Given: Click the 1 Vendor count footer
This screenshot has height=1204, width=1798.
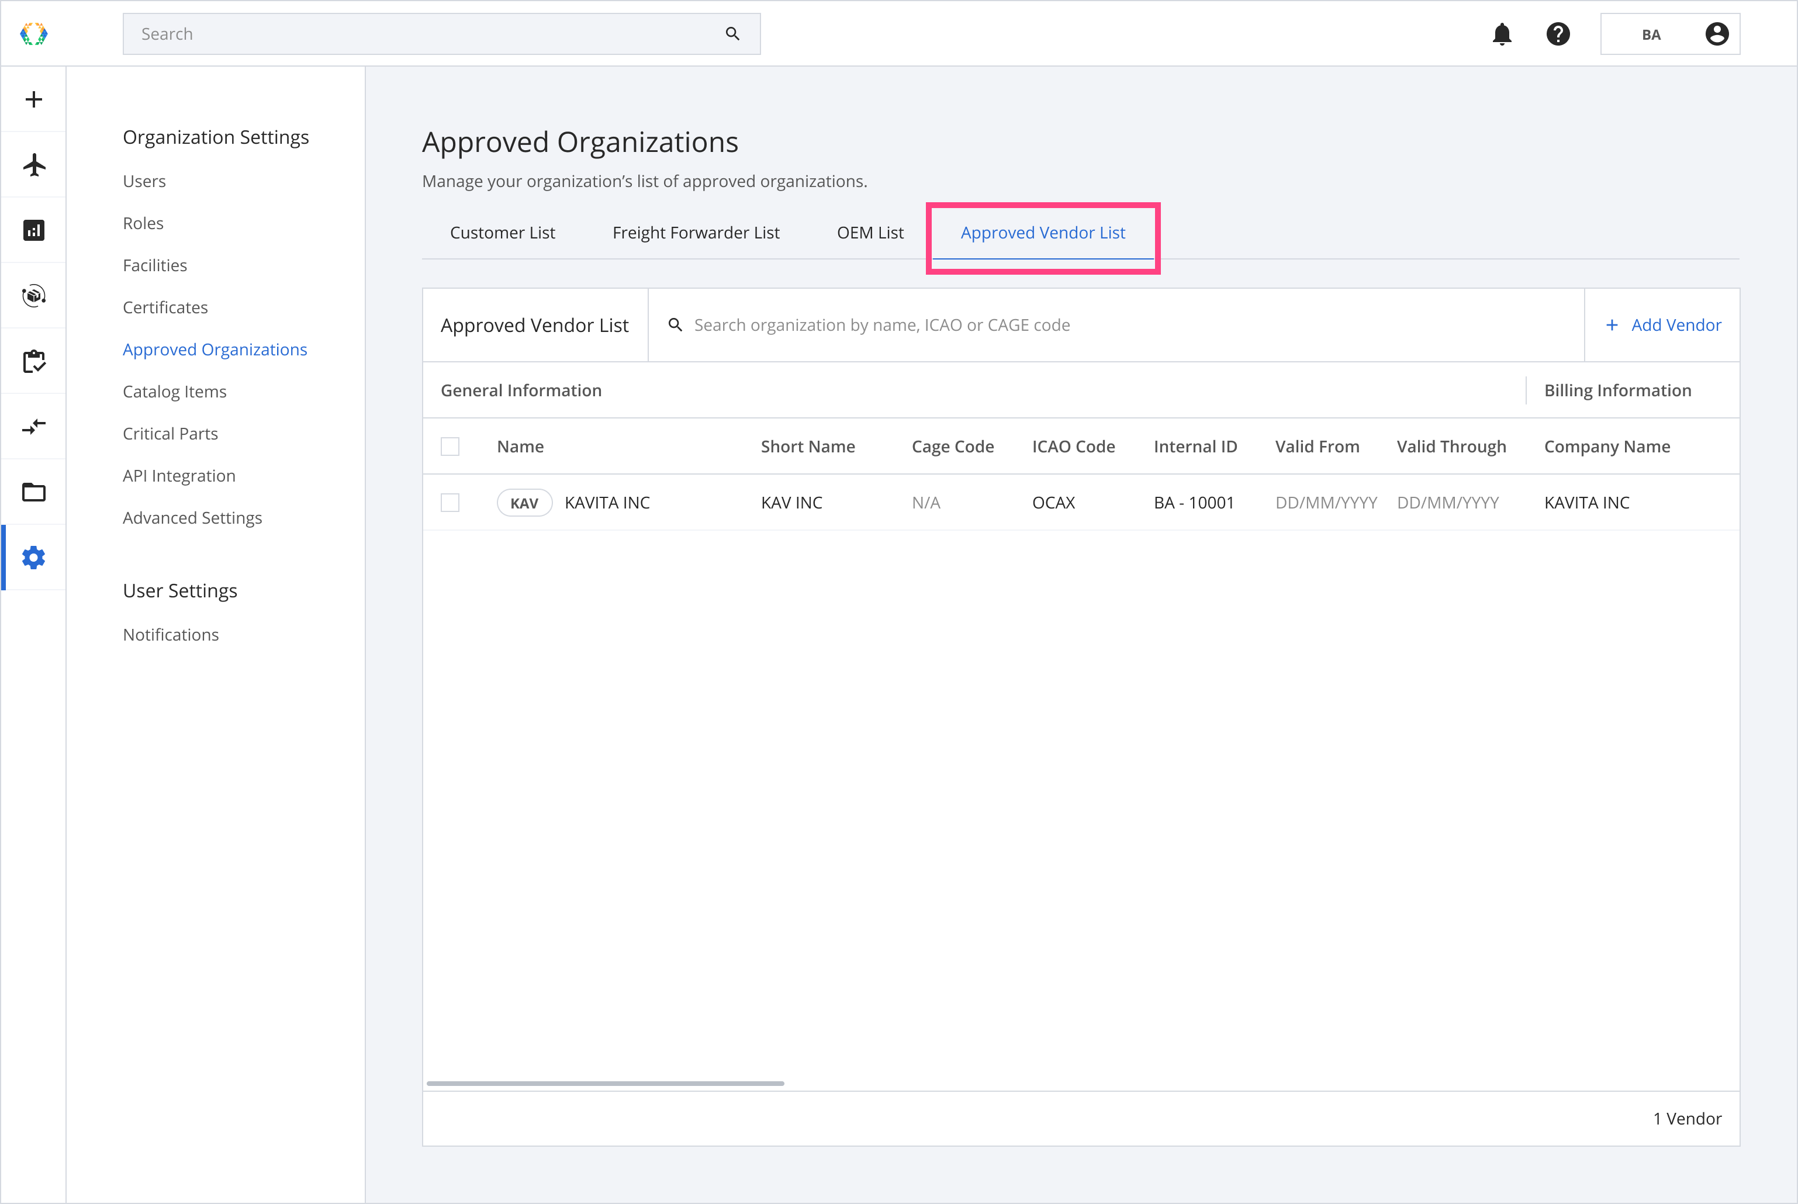Looking at the screenshot, I should (x=1687, y=1119).
